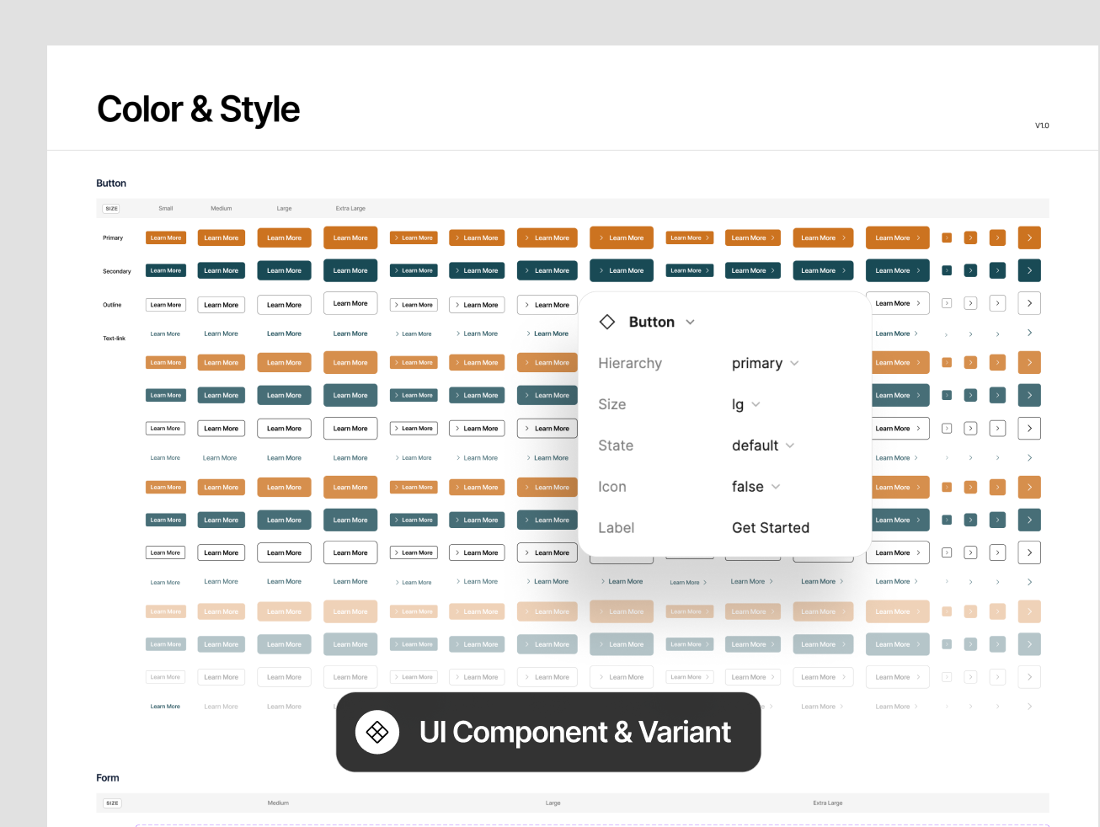Expand the Button component name chevron
The width and height of the screenshot is (1100, 827).
[690, 322]
